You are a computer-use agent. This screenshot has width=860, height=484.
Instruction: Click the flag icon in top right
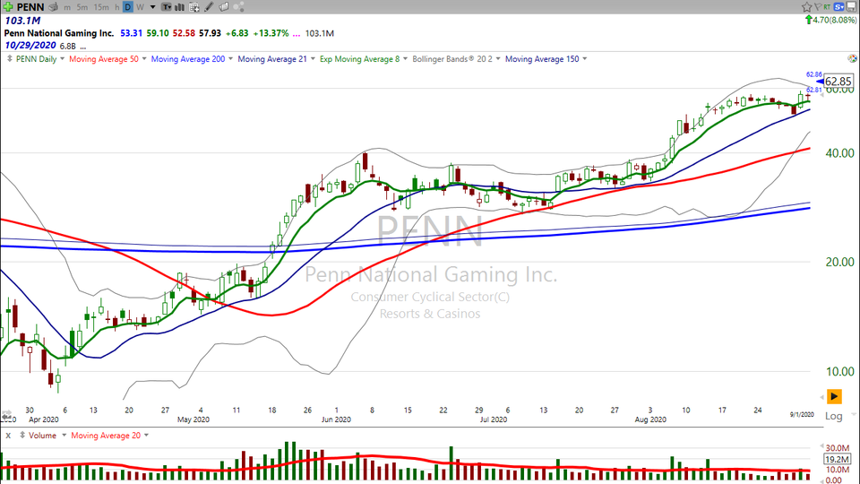818,6
